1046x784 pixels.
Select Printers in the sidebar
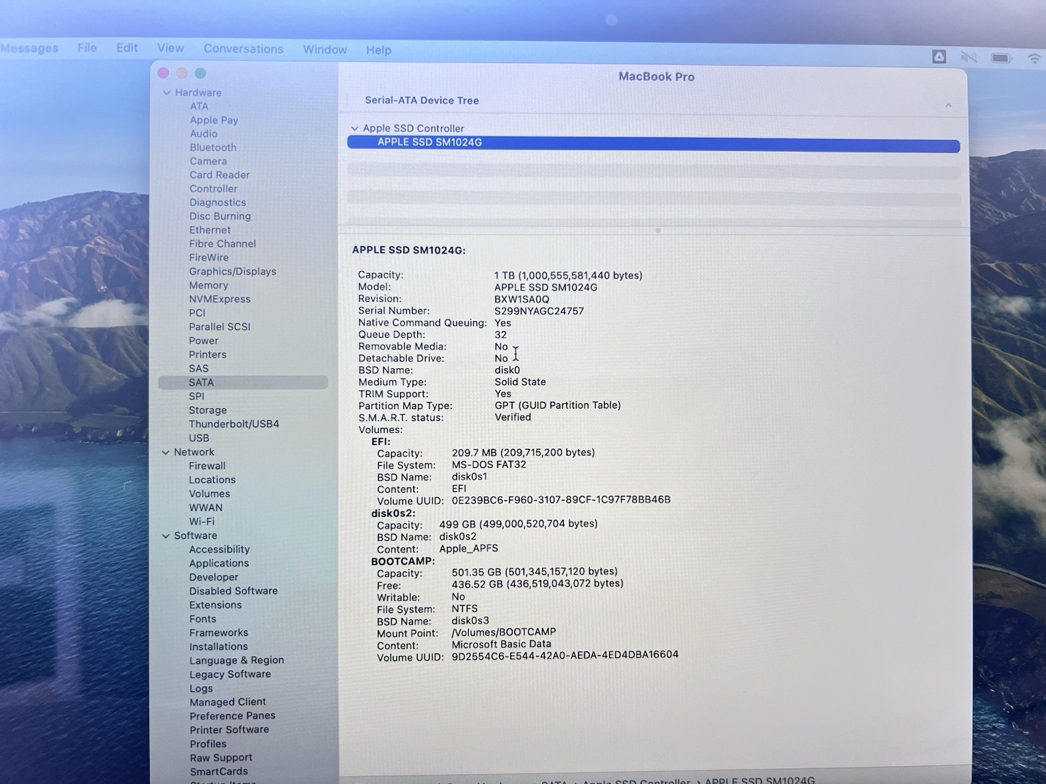pos(207,355)
